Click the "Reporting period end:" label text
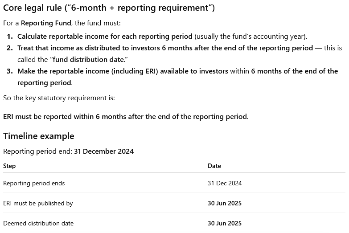The height and width of the screenshot is (233, 349). coord(38,151)
